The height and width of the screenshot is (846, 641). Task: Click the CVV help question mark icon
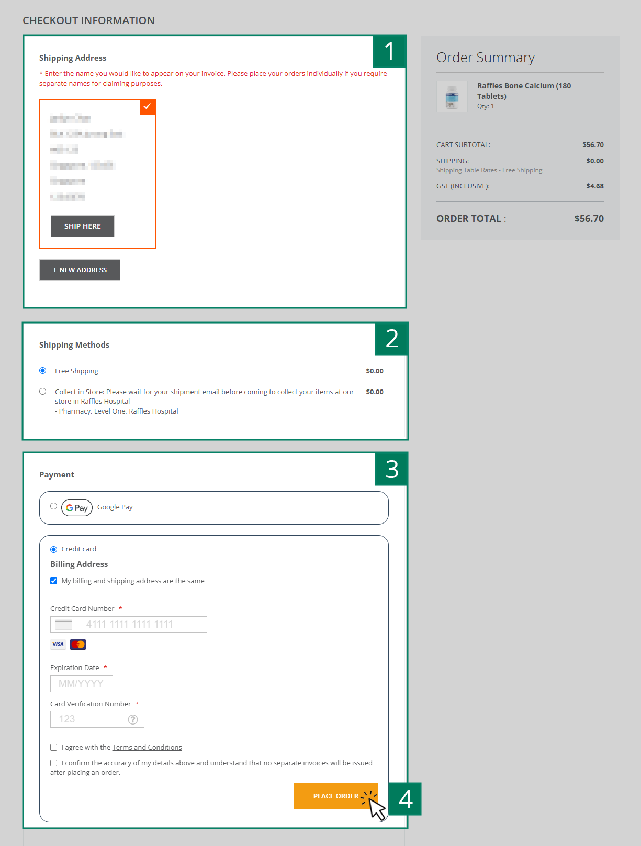(x=133, y=719)
